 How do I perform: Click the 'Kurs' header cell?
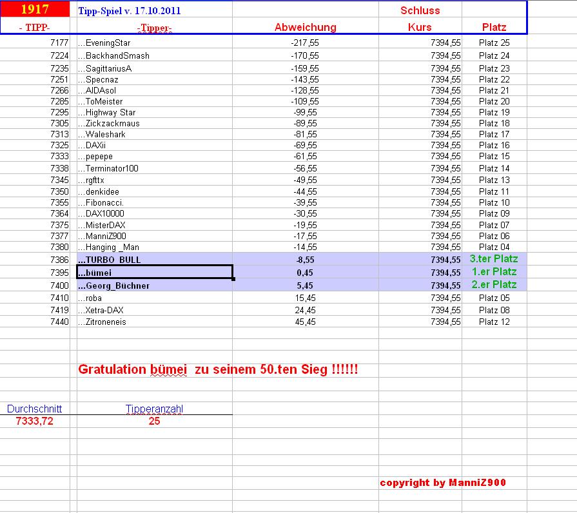420,27
